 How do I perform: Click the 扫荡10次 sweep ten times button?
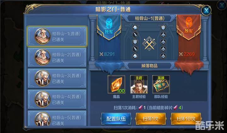186,119
